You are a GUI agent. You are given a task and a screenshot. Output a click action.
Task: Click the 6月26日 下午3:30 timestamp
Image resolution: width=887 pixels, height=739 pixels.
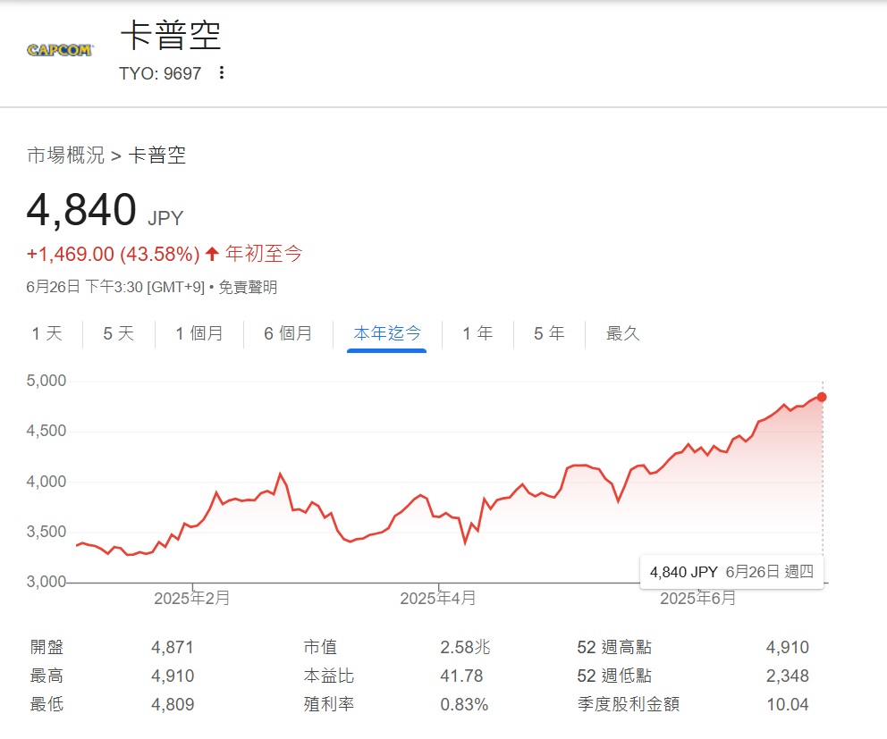115,287
